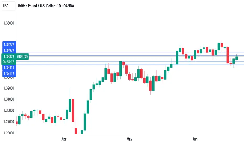Click the 1.31000 price scale label
Screen dimensions: 244x144
click(x=9, y=99)
